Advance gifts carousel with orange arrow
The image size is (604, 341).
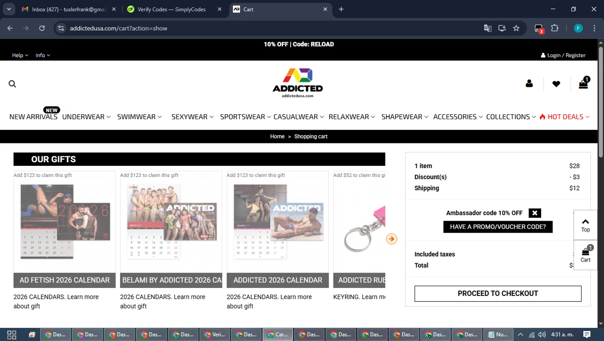click(x=391, y=239)
